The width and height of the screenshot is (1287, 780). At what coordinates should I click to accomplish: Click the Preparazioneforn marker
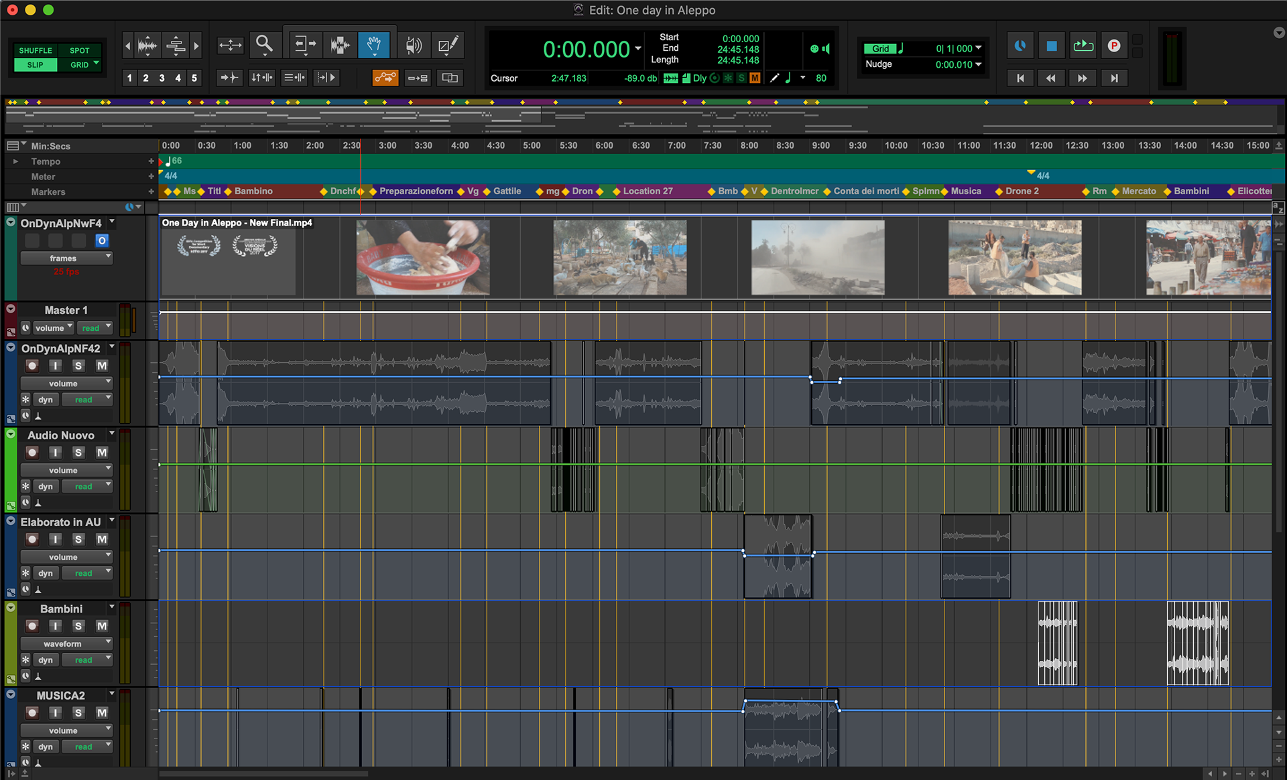click(416, 191)
